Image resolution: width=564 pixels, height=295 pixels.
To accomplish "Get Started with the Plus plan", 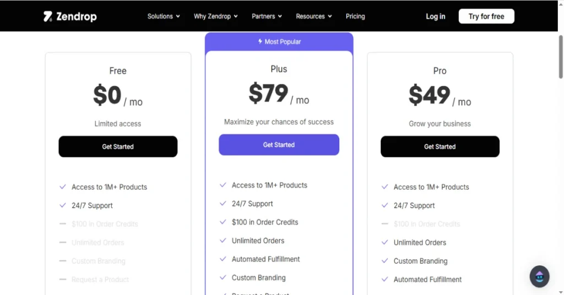I will coord(279,145).
